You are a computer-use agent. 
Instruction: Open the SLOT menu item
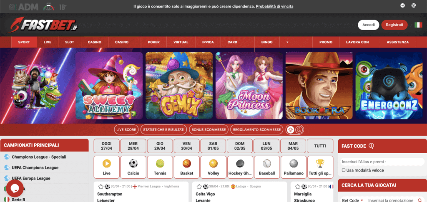tap(70, 42)
